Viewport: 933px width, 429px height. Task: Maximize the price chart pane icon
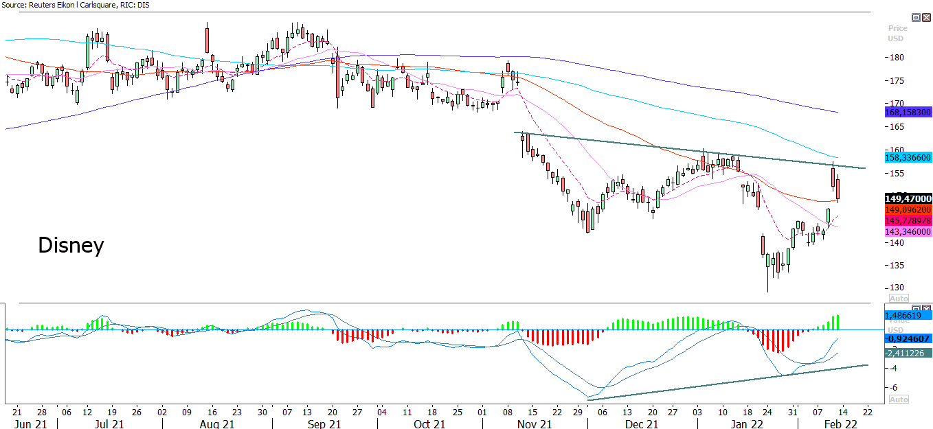tap(915, 17)
